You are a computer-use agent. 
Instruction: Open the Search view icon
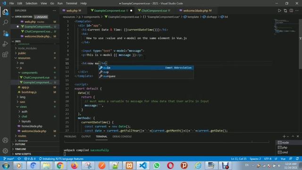(5, 23)
